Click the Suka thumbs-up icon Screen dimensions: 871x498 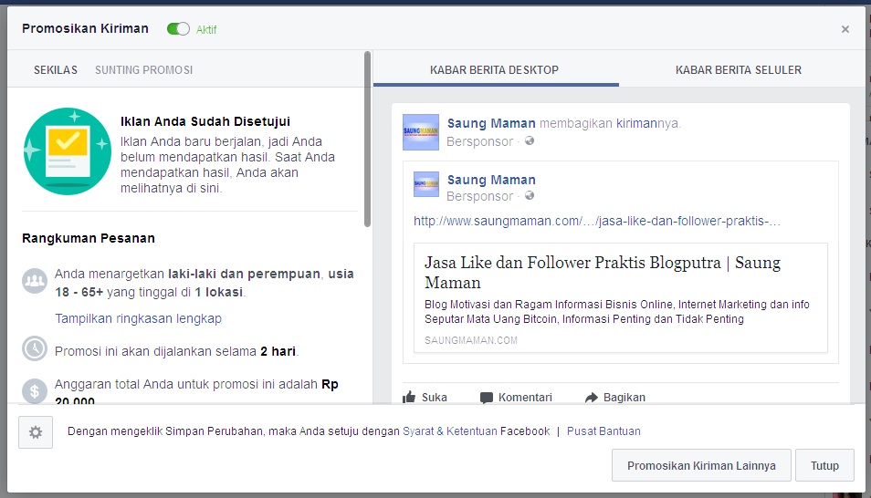pos(409,397)
